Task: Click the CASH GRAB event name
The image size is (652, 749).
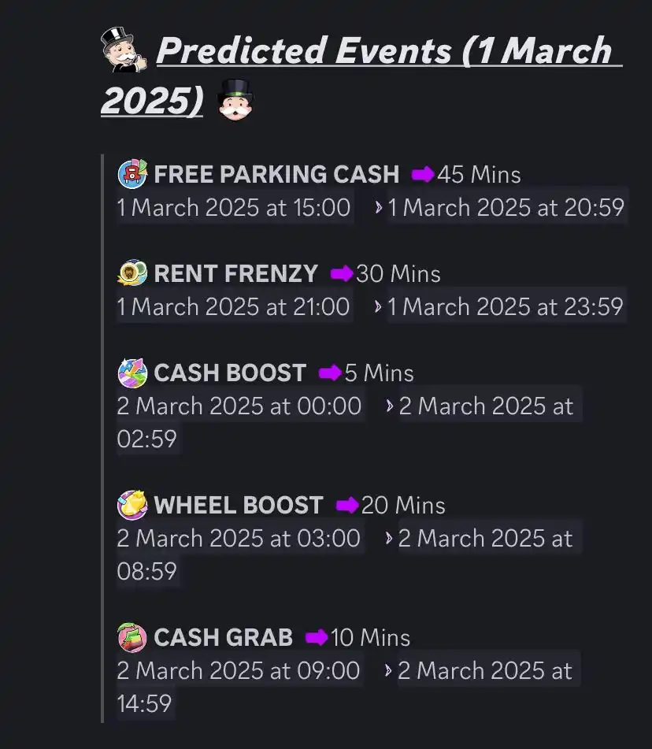Action: 223,637
